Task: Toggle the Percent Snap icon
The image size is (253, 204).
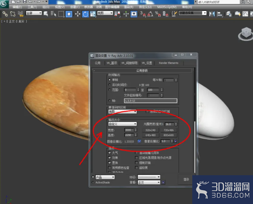Action: [x=158, y=14]
